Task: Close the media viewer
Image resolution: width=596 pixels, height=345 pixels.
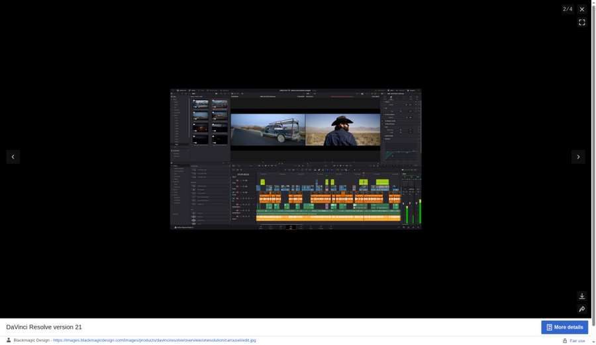Action: 581,9
